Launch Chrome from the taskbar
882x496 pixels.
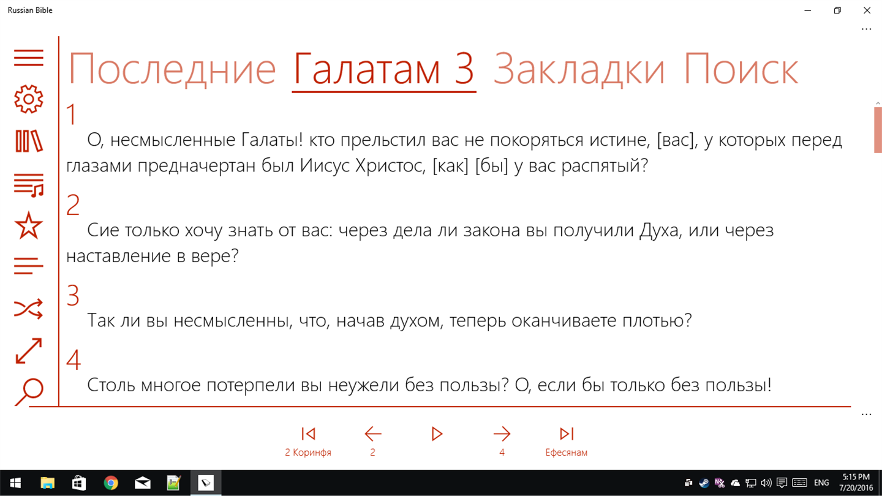(111, 483)
